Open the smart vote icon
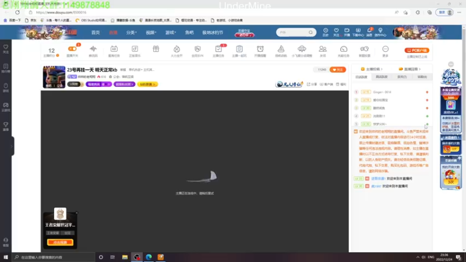This screenshot has width=466, height=262. coord(365,49)
